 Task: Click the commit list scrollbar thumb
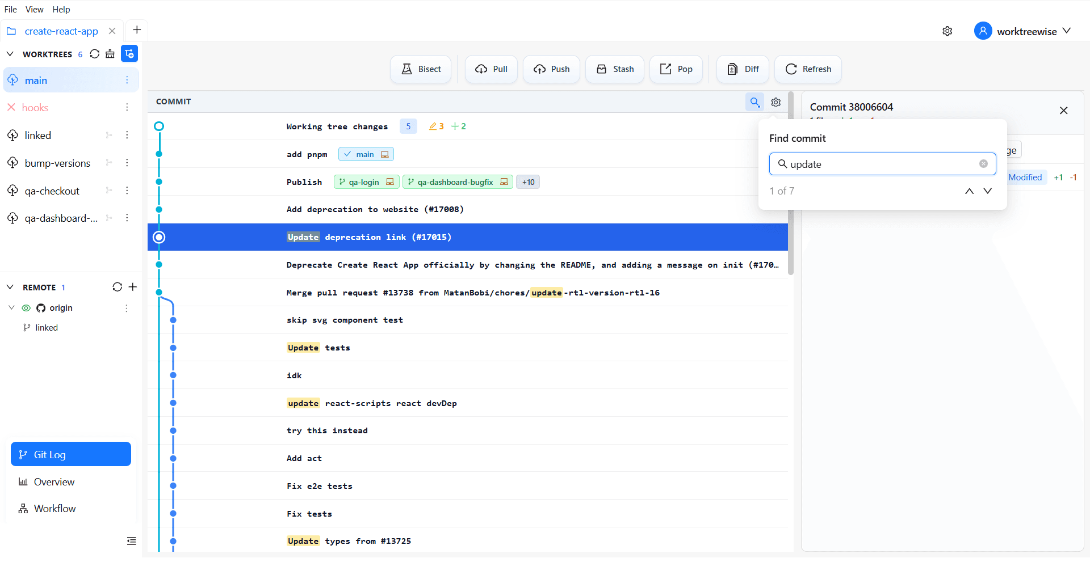[x=791, y=184]
